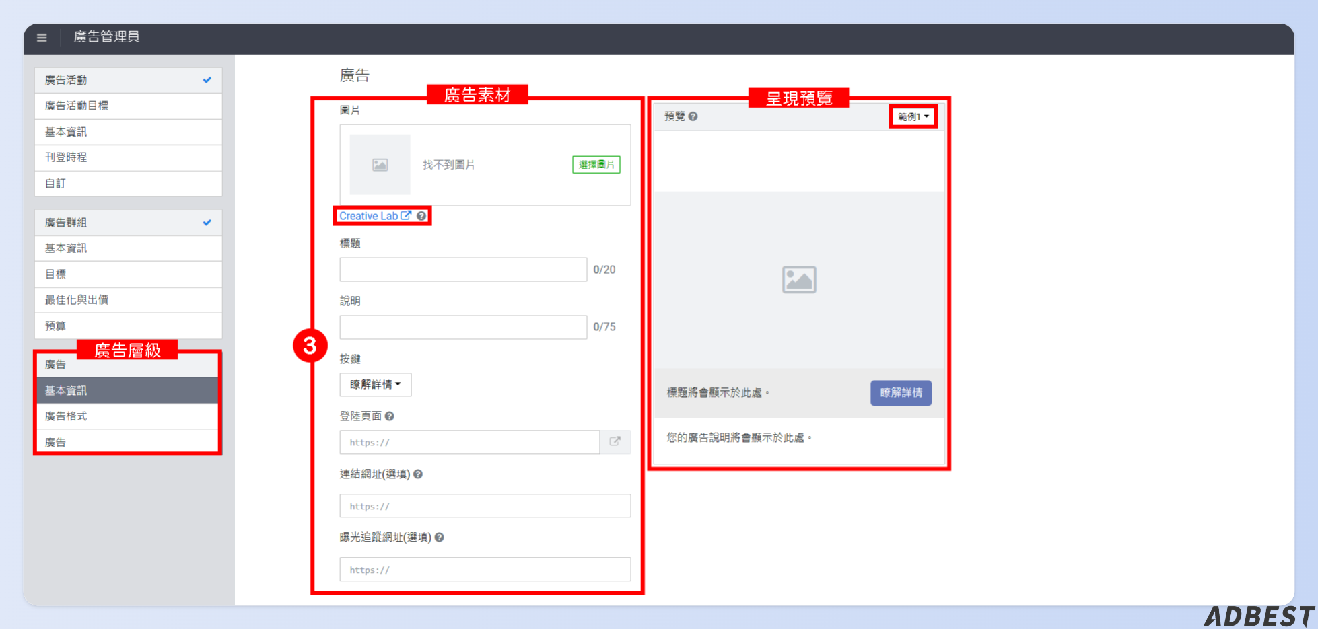Click the help icon next to 曝光追蹤網址(選填)
Screen dimensions: 1318x629
pyautogui.click(x=440, y=538)
